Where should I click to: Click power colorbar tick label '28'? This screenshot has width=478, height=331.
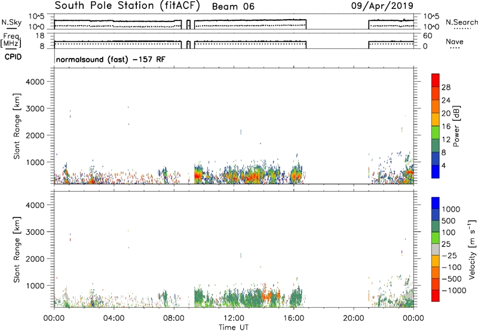pyautogui.click(x=446, y=87)
